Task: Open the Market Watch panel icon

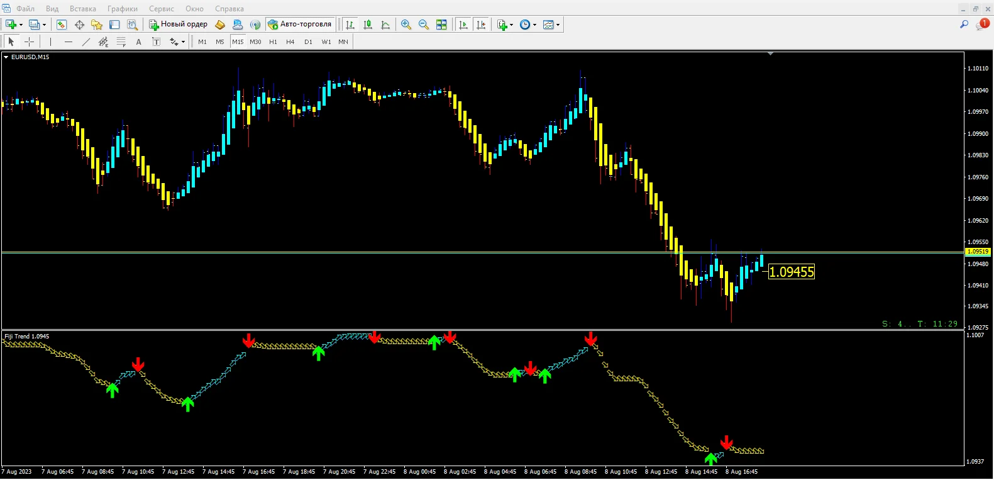Action: 62,25
